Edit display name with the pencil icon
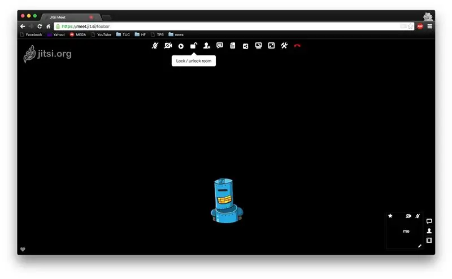This screenshot has height=279, width=452. 420,246
